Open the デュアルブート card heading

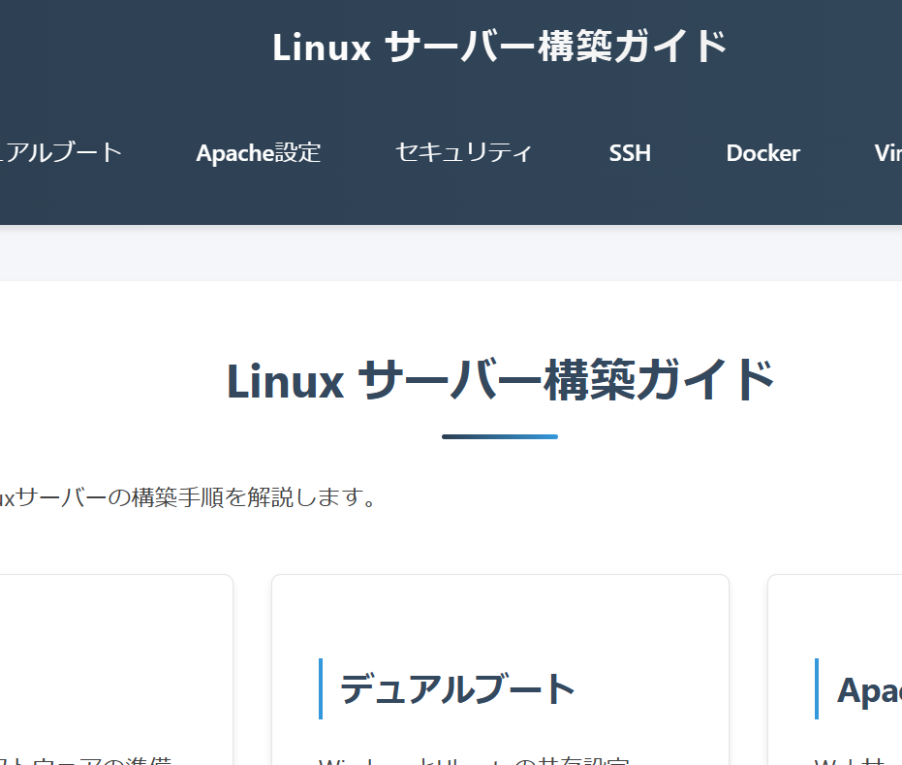[457, 689]
